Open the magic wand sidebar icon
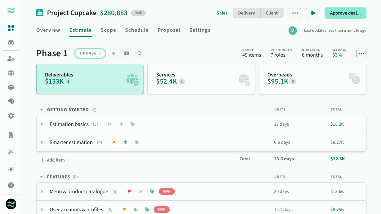Viewport: 381px width, 214px height. point(11,151)
